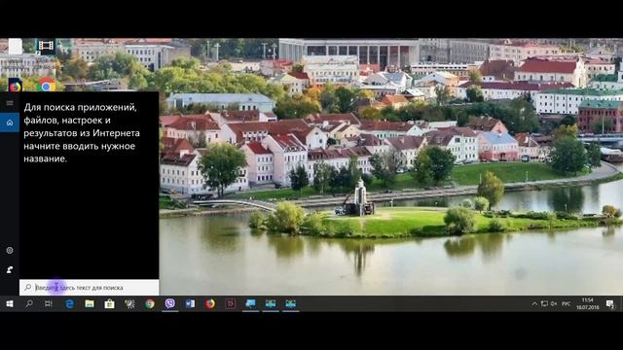The height and width of the screenshot is (350, 623).
Task: Launch Firefox from the taskbar
Action: [x=210, y=304]
